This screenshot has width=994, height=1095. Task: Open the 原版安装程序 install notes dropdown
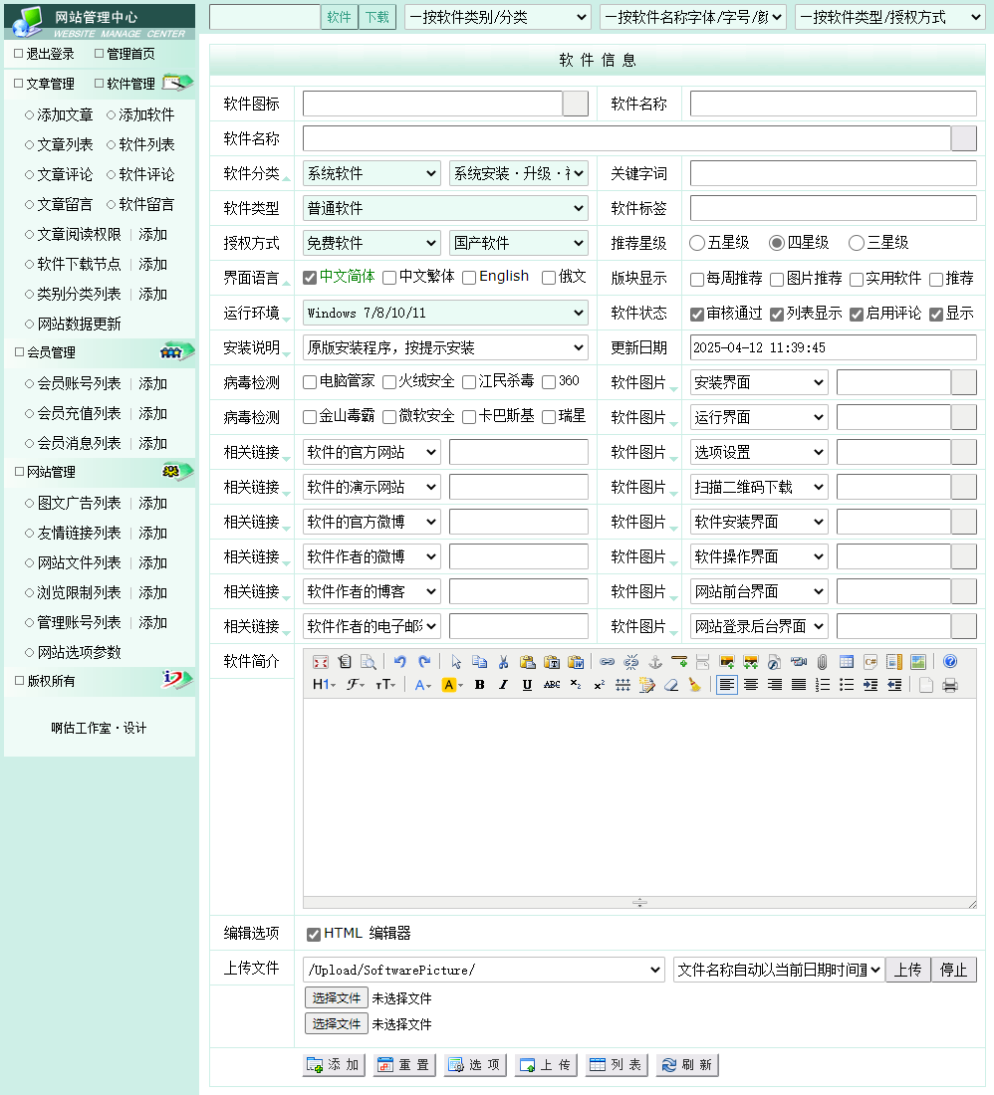click(445, 347)
